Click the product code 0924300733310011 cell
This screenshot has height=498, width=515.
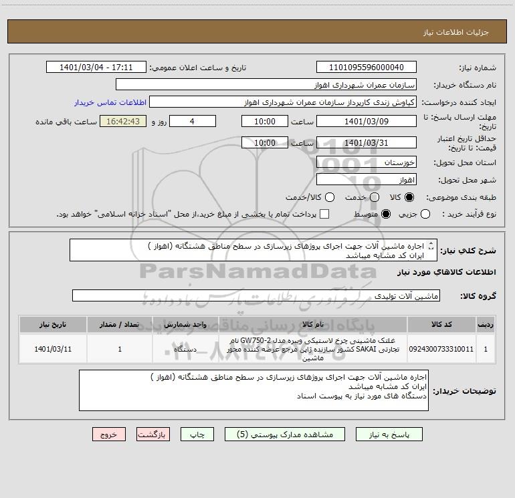441,349
